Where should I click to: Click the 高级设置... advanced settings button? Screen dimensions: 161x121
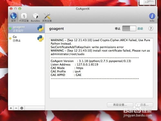120,105
